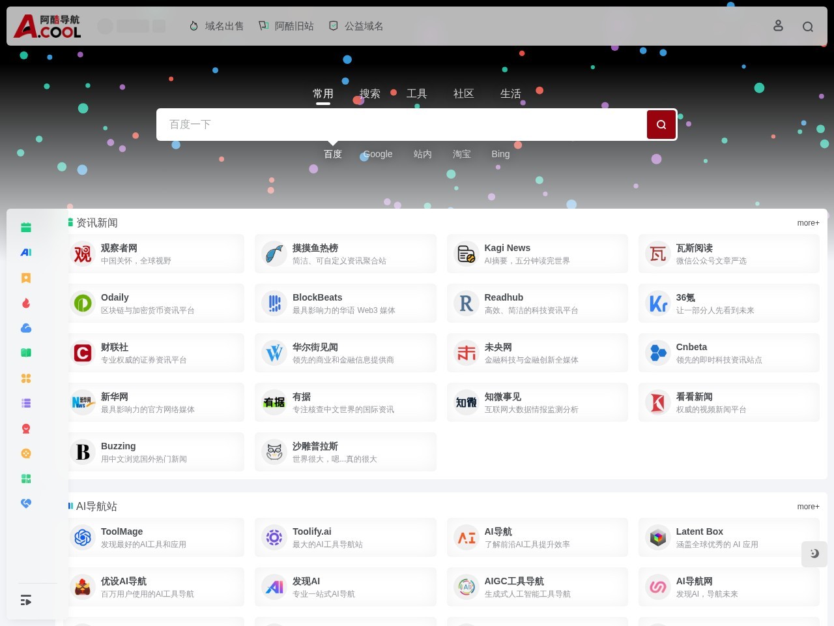Expand the sidebar menu icon at bottom
834x626 pixels.
[x=26, y=601]
